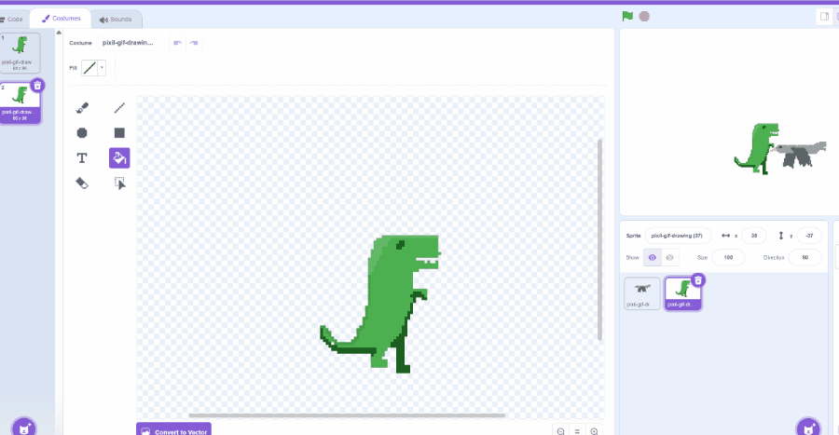Edit the costume name field
839x435 pixels.
click(129, 43)
